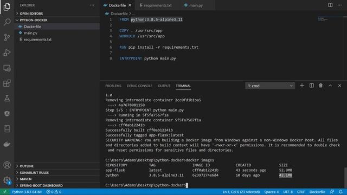Click the feedback icon in status bar
The image size is (347, 195).
pyautogui.click(x=332, y=192)
